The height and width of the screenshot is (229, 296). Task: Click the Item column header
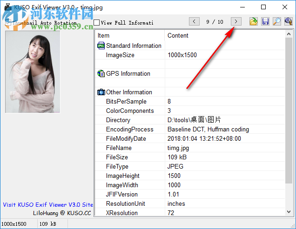[130, 35]
